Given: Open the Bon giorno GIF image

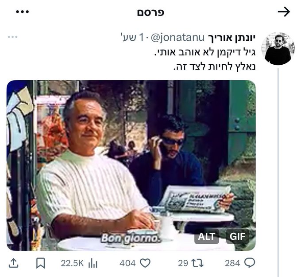Looking at the screenshot, I should 131,165.
